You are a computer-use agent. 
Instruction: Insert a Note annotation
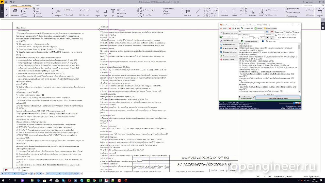[x=106, y=13]
